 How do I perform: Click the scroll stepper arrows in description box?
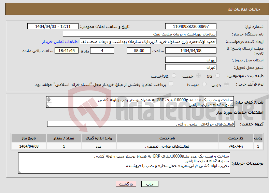click(x=49, y=100)
